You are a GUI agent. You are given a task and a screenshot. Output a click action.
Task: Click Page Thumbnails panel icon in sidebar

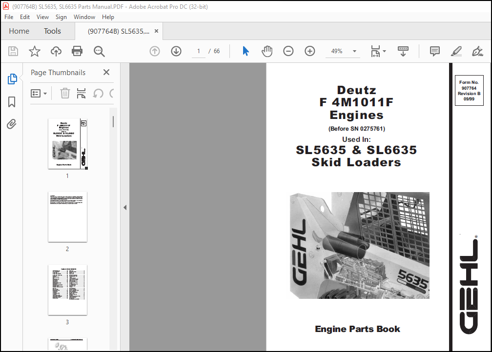click(x=12, y=78)
